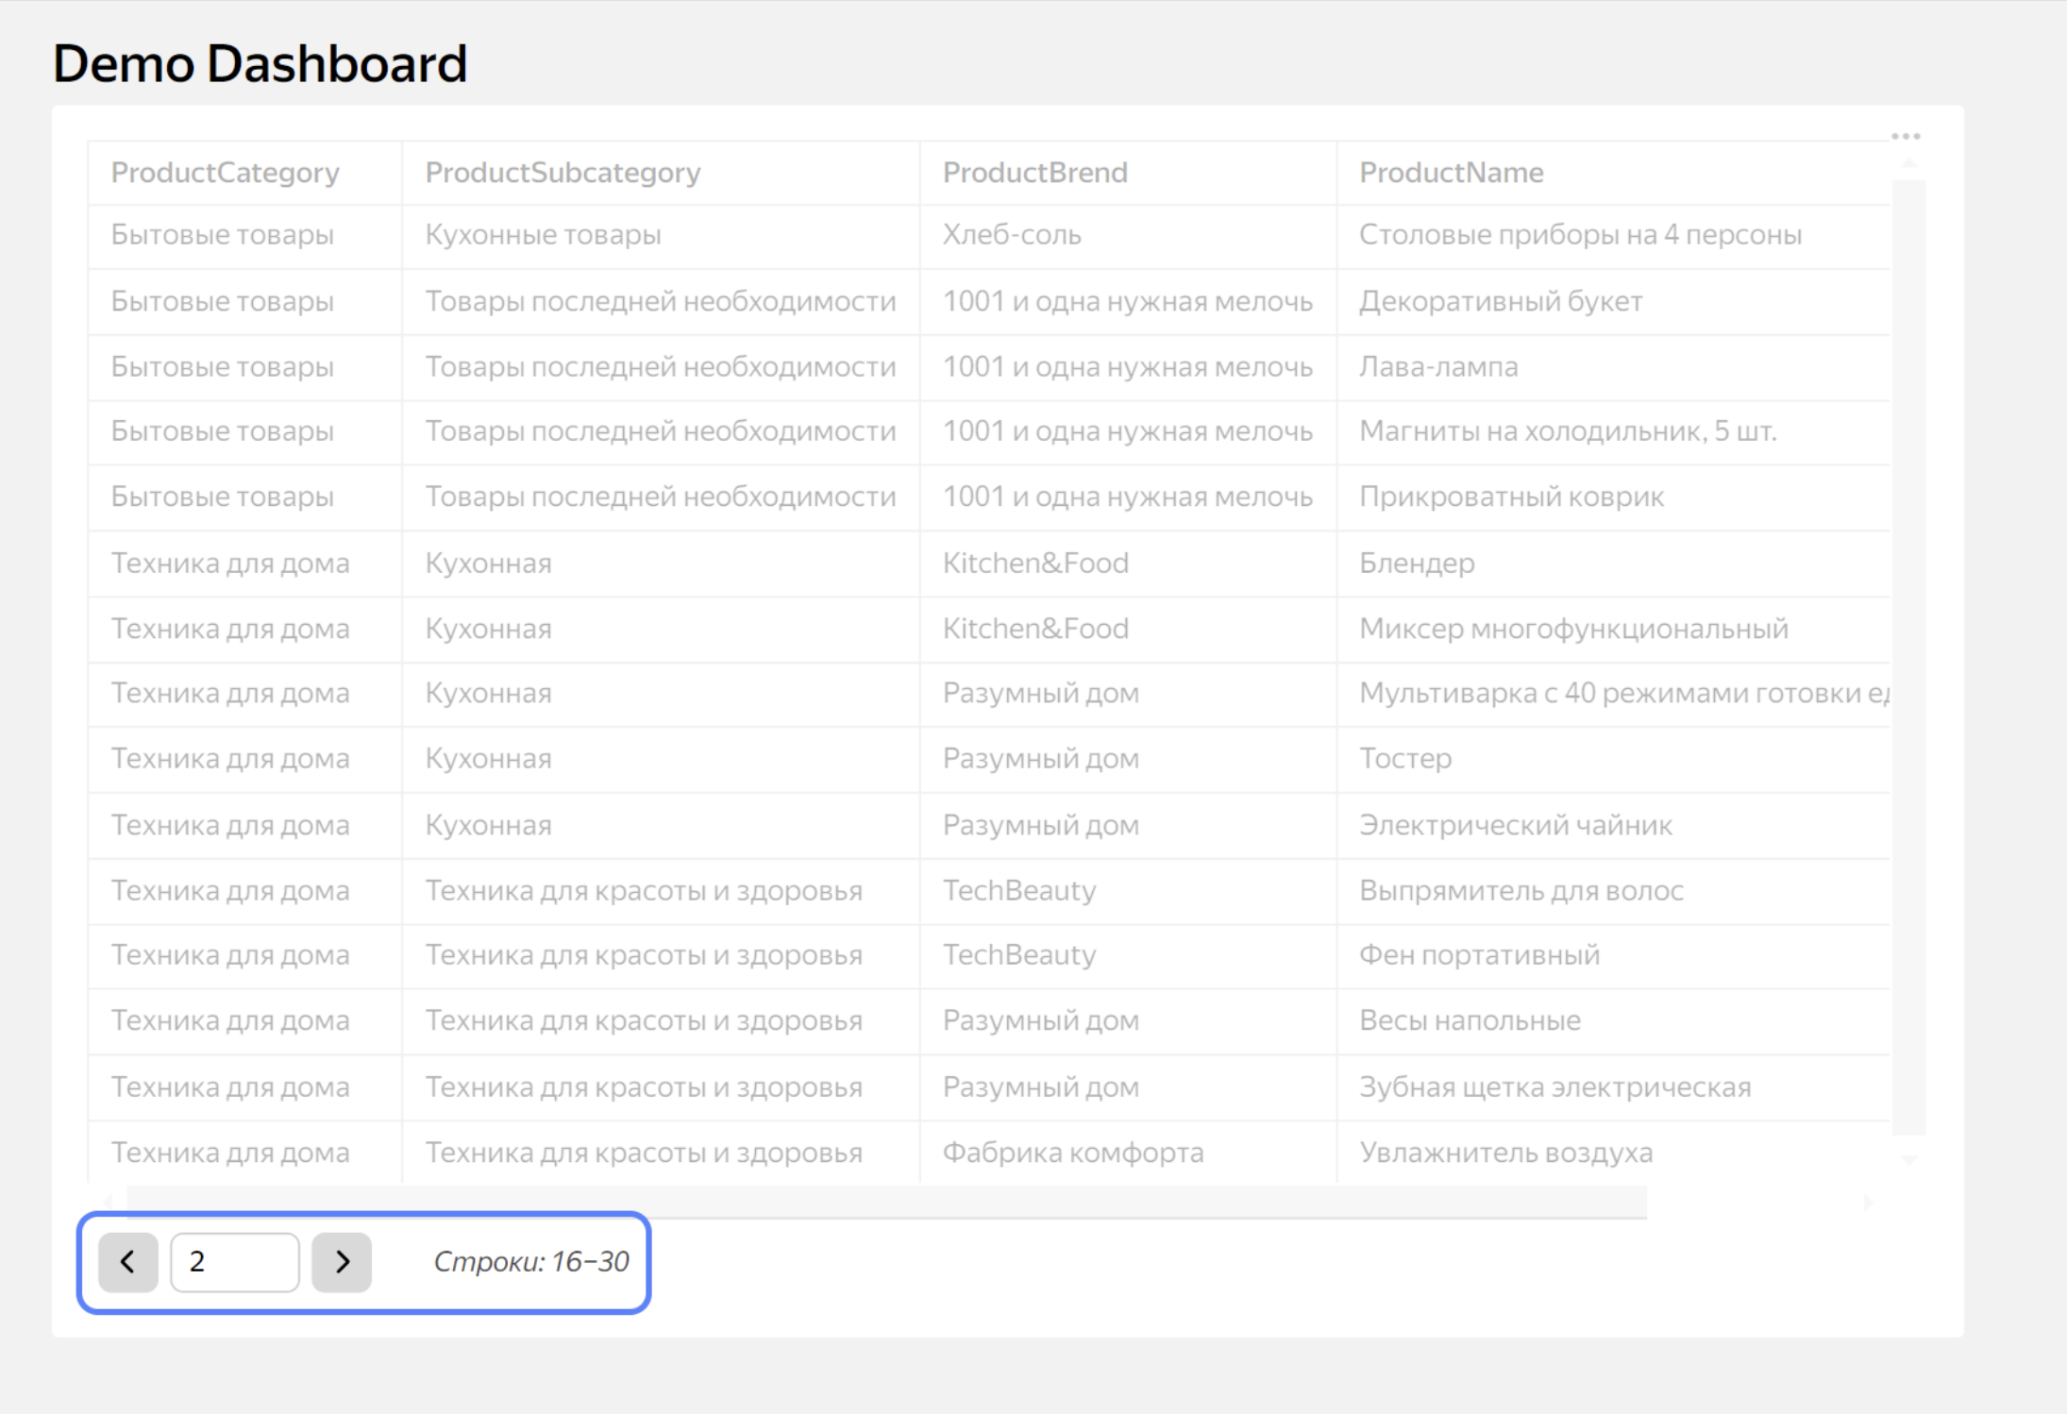
Task: Click the vertical scrollbar track
Action: pyautogui.click(x=1908, y=661)
